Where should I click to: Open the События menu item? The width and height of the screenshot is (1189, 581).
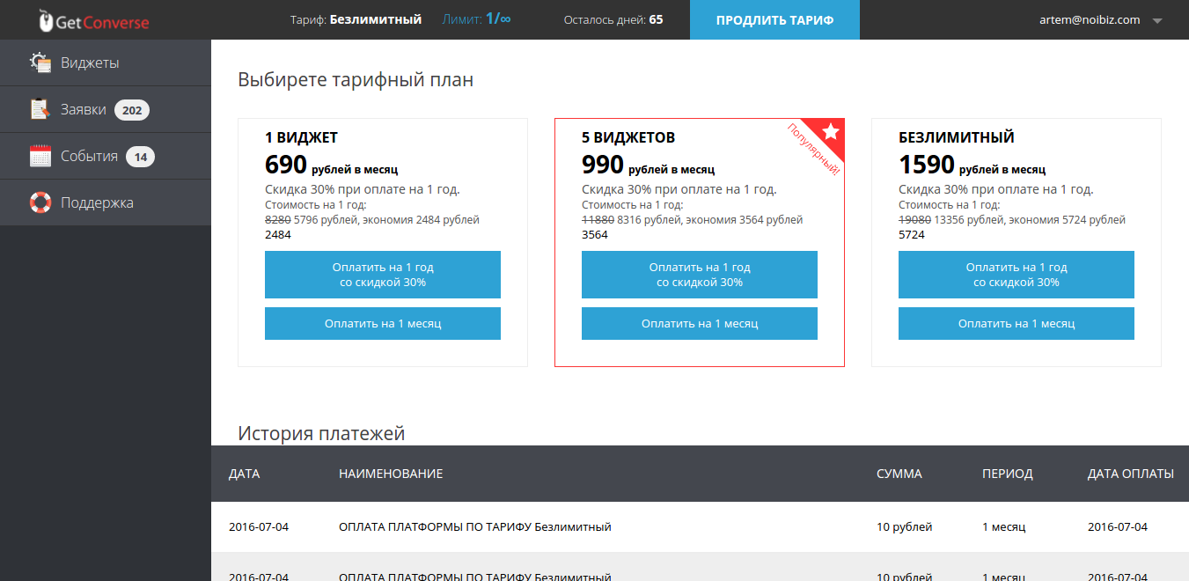pyautogui.click(x=106, y=156)
